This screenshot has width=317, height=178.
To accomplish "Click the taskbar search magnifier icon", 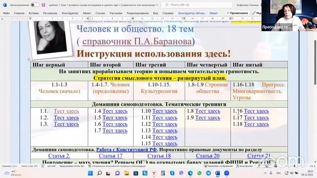I will pyautogui.click(x=100, y=173).
